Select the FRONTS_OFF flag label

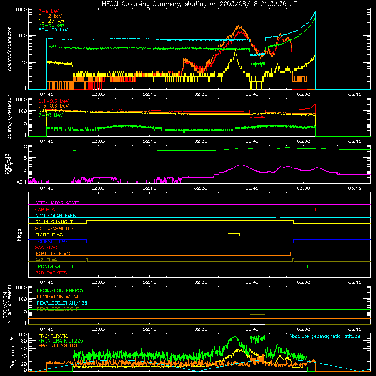point(49,266)
